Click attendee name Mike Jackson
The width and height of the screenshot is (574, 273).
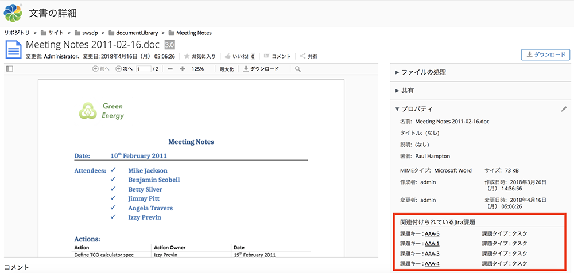(148, 170)
